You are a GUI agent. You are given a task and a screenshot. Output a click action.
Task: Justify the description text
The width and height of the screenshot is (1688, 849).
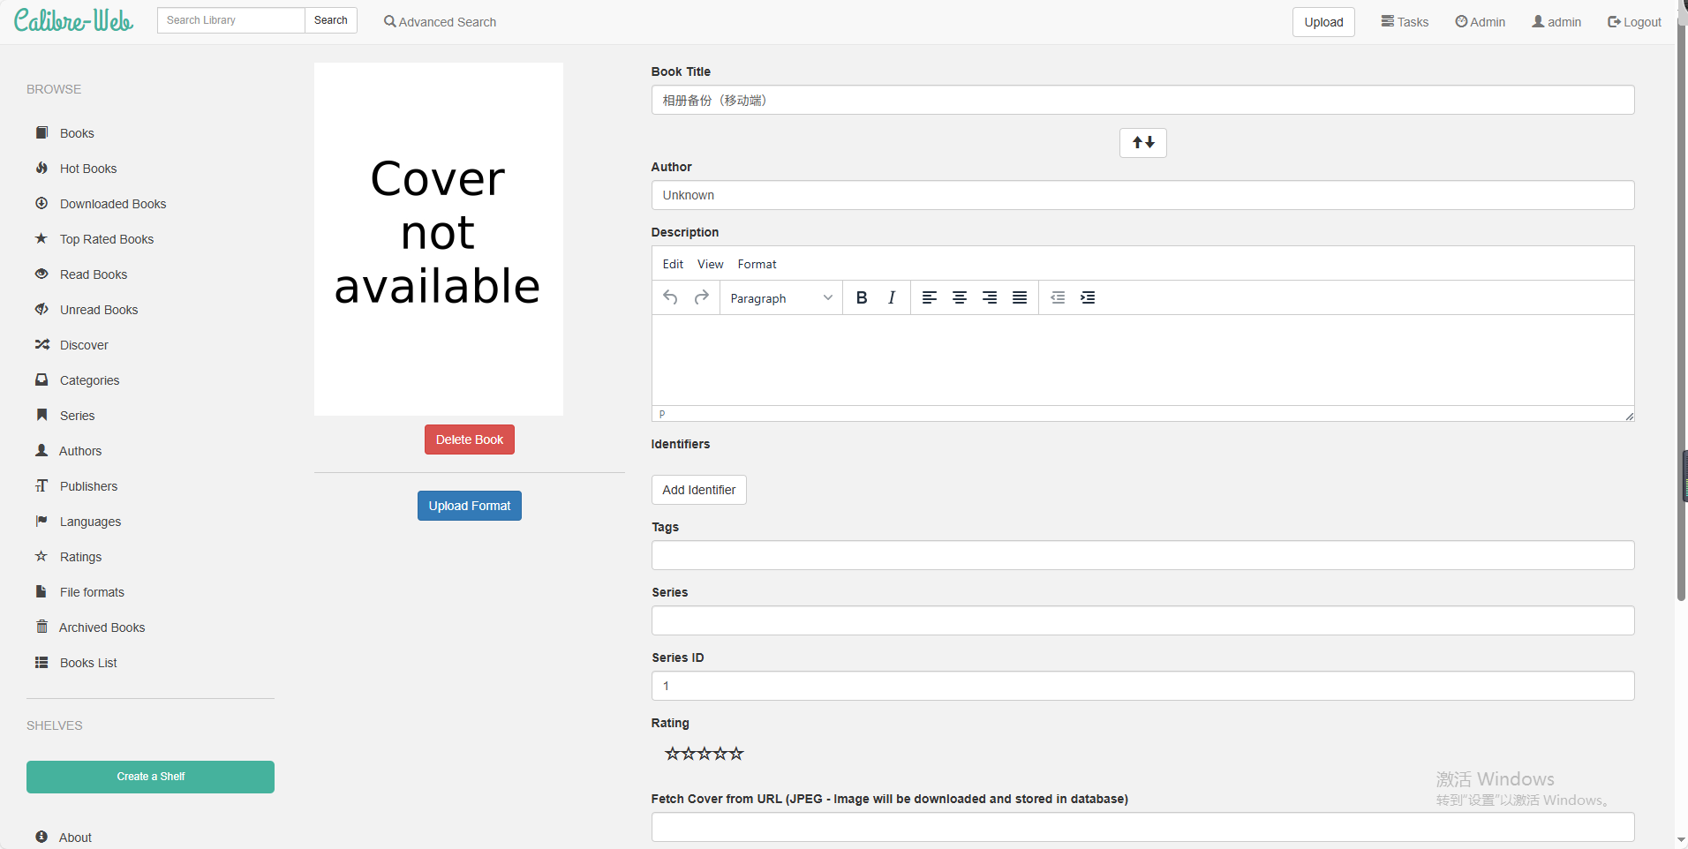pos(1020,297)
